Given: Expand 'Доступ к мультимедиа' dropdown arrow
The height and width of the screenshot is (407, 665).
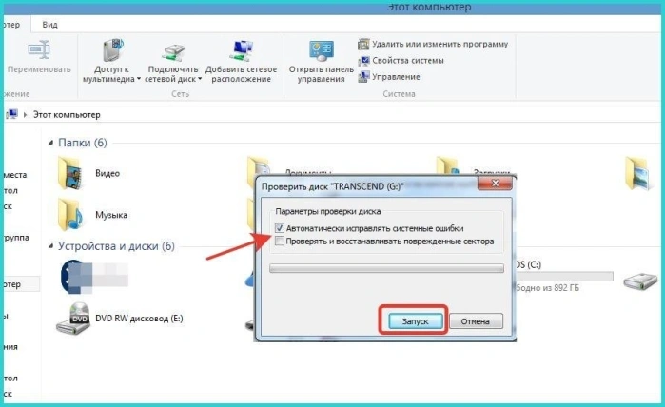Looking at the screenshot, I should (138, 79).
